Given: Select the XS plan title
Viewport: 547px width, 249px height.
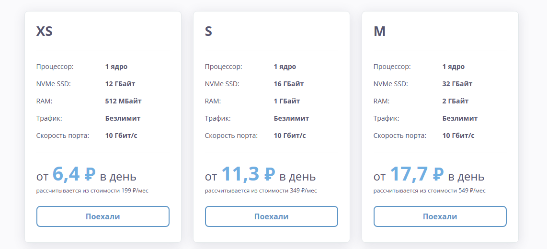Looking at the screenshot, I should click(44, 32).
